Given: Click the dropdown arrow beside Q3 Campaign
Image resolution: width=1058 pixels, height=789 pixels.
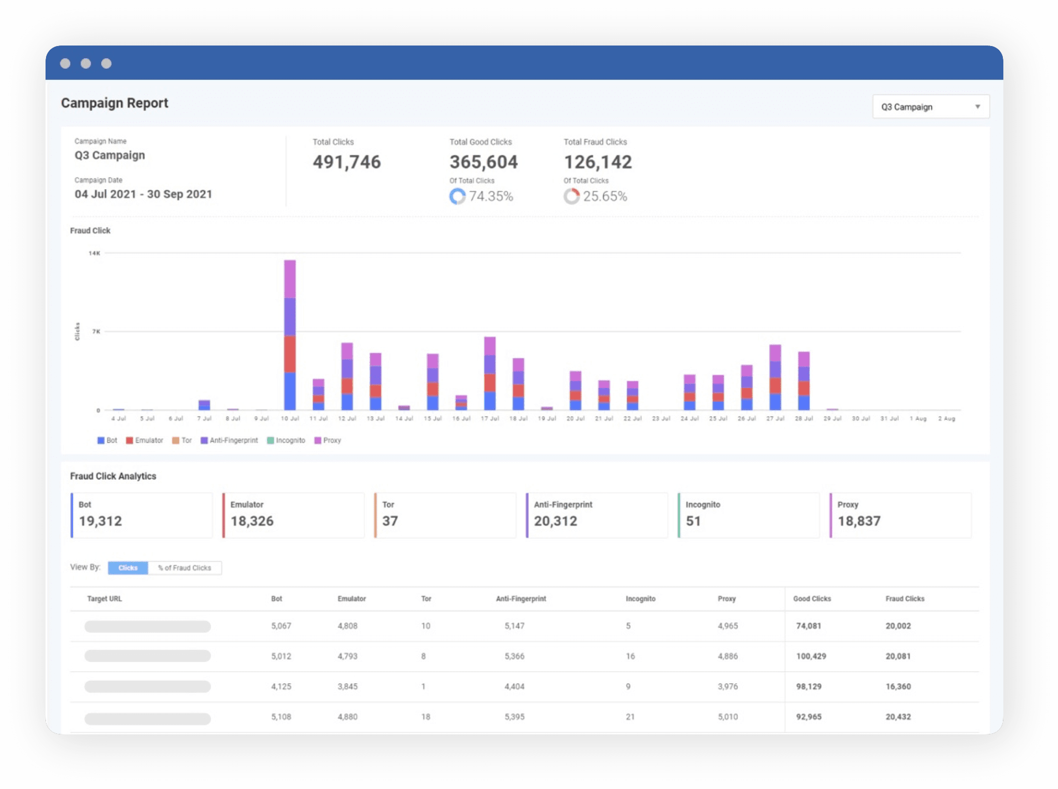Looking at the screenshot, I should click(x=977, y=107).
